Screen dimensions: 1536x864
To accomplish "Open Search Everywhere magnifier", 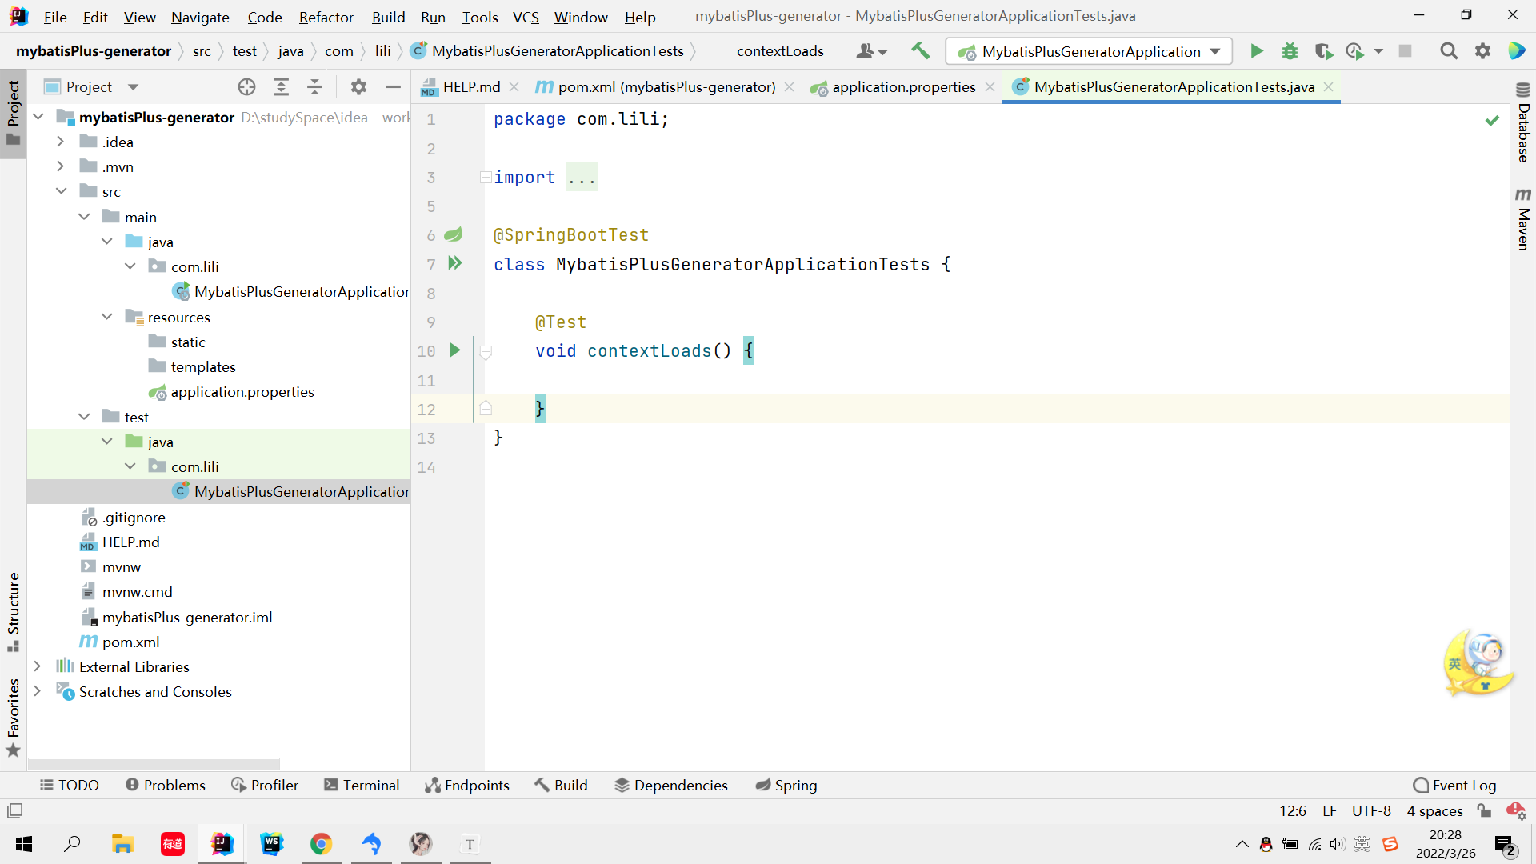I will pos(1449,51).
